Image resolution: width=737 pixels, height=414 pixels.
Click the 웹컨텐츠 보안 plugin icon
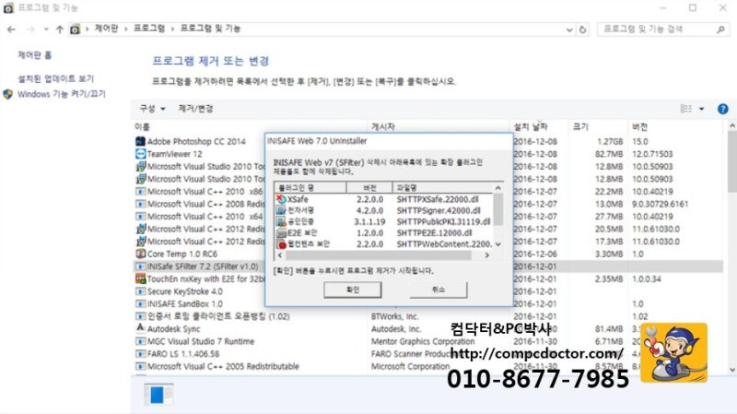point(281,244)
